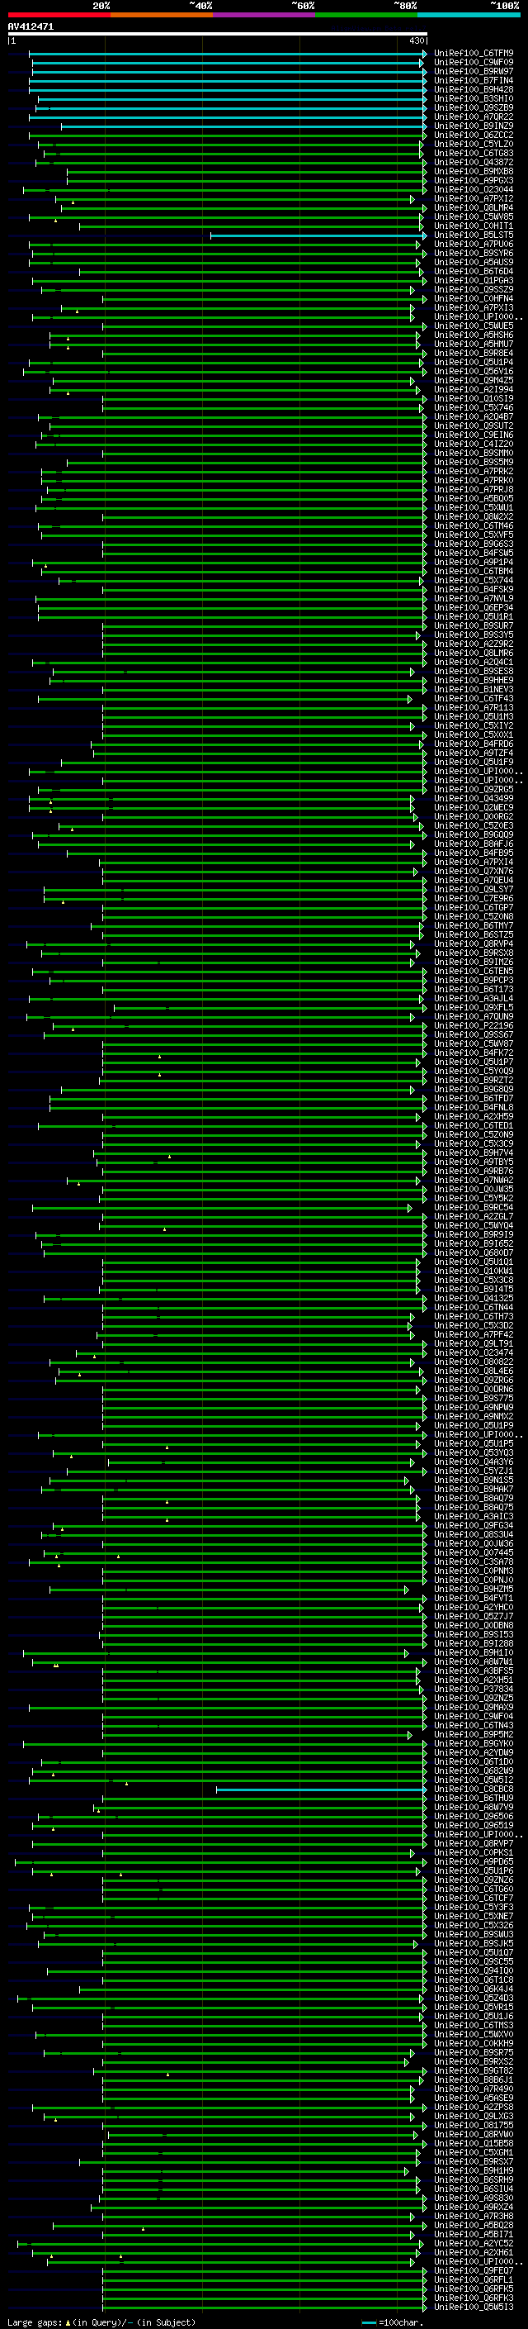Open hit UniRef100_C6TEN5
528x2329 pixels.
coord(474,971)
